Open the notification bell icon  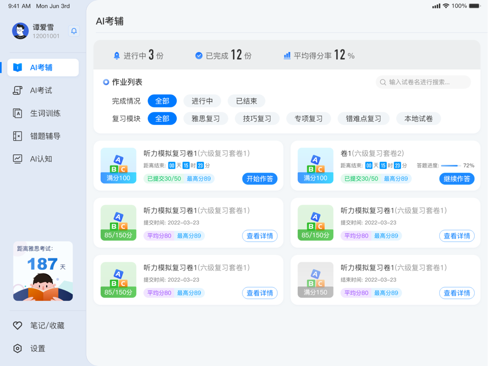coord(74,31)
